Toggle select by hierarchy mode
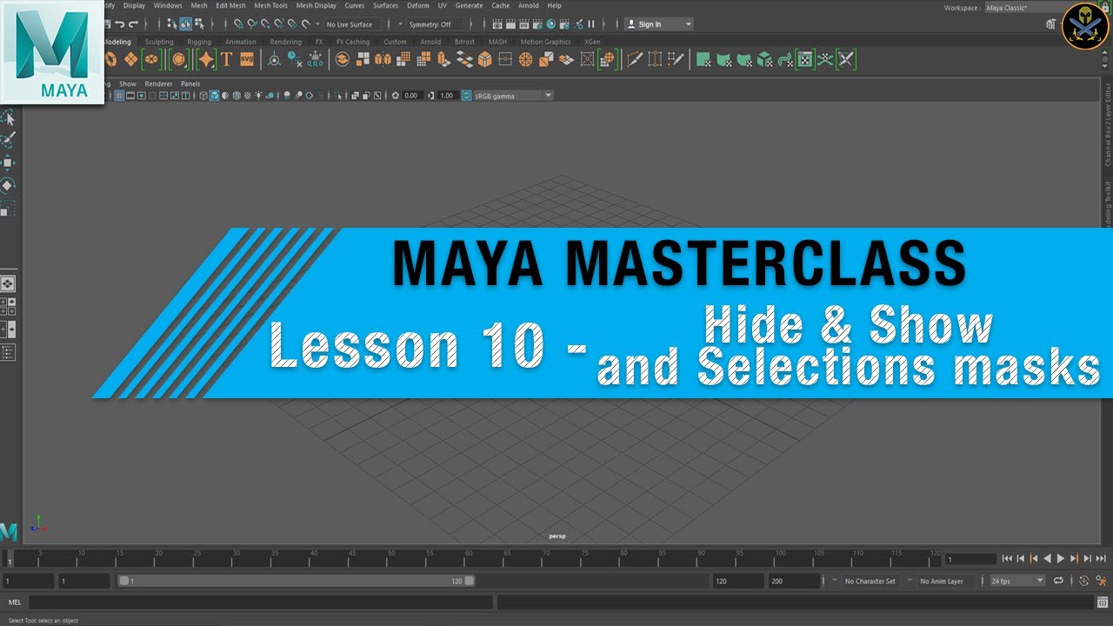The width and height of the screenshot is (1113, 626). click(x=172, y=24)
